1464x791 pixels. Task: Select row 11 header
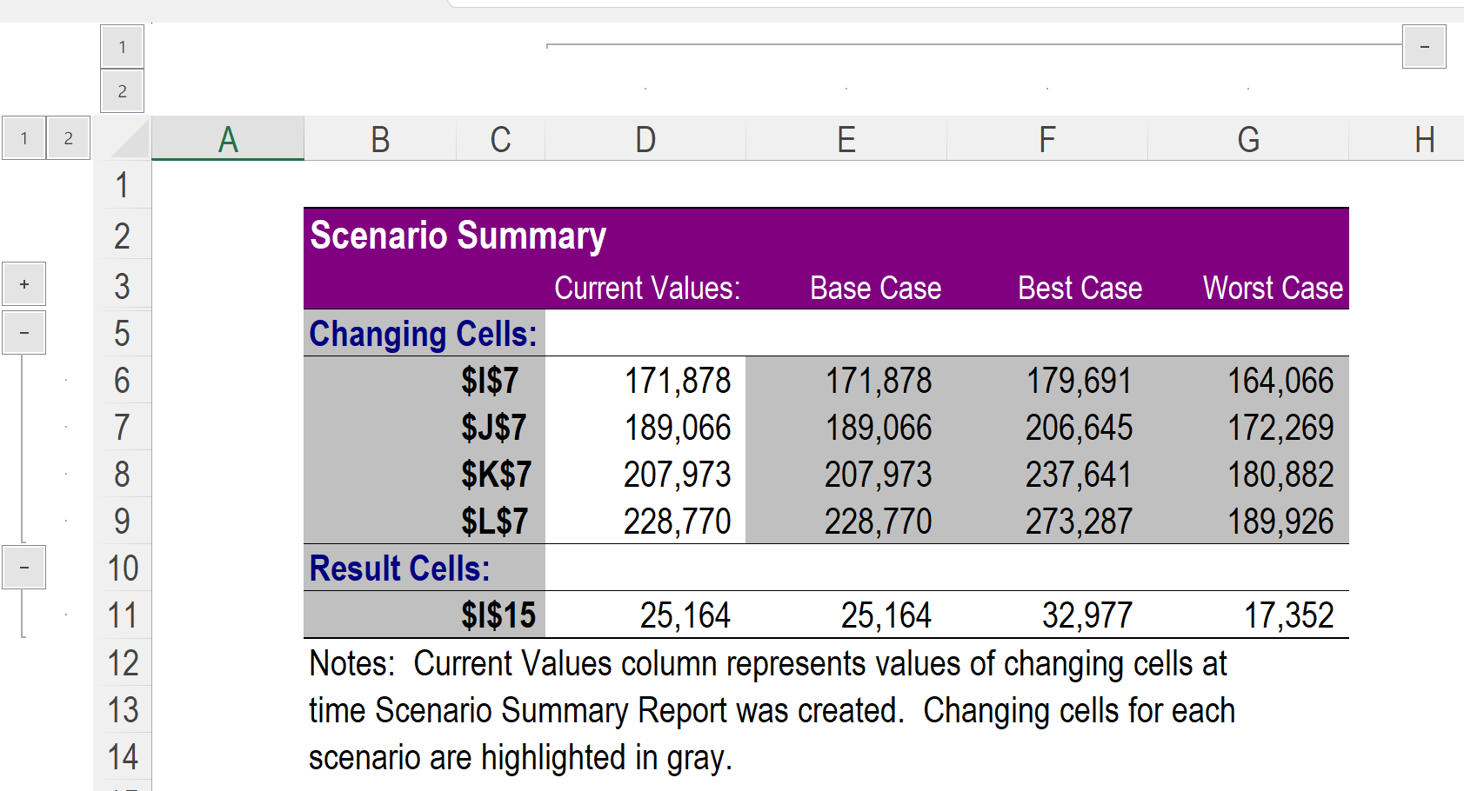tap(123, 615)
